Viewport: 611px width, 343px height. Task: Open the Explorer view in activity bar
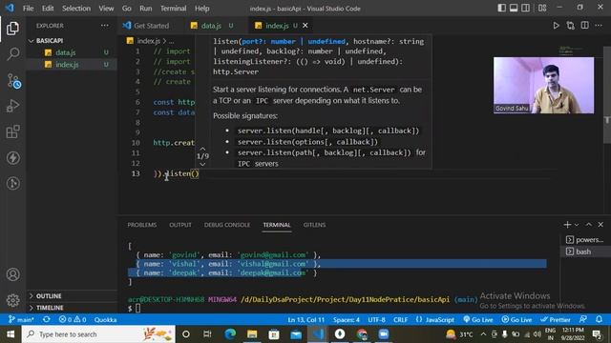click(12, 29)
